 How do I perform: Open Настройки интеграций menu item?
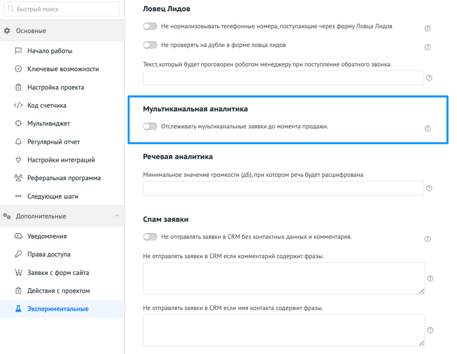tap(61, 160)
